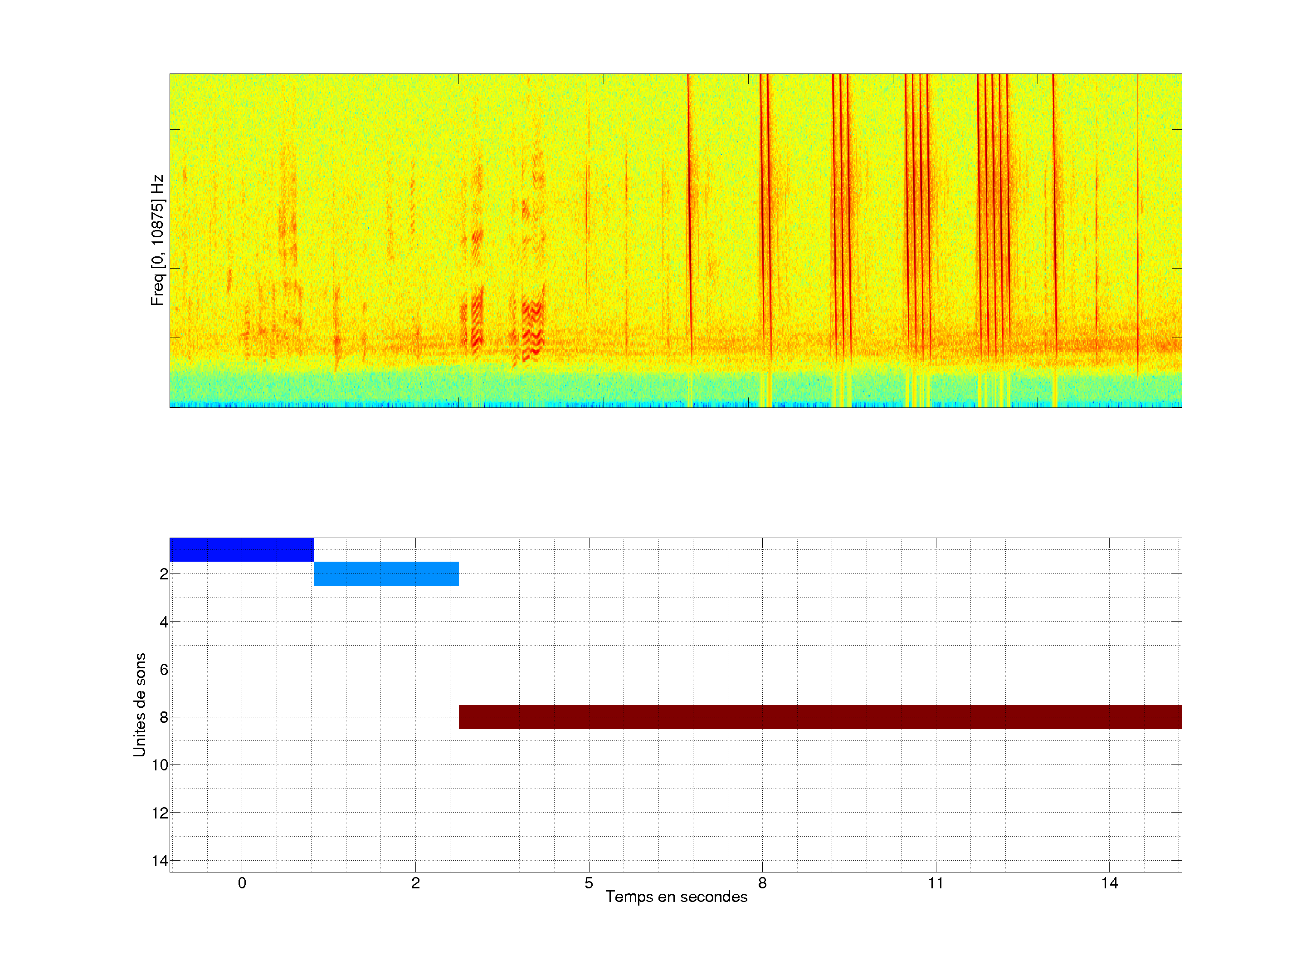Click the light blue bar in row 2
The width and height of the screenshot is (1306, 980).
pyautogui.click(x=386, y=573)
